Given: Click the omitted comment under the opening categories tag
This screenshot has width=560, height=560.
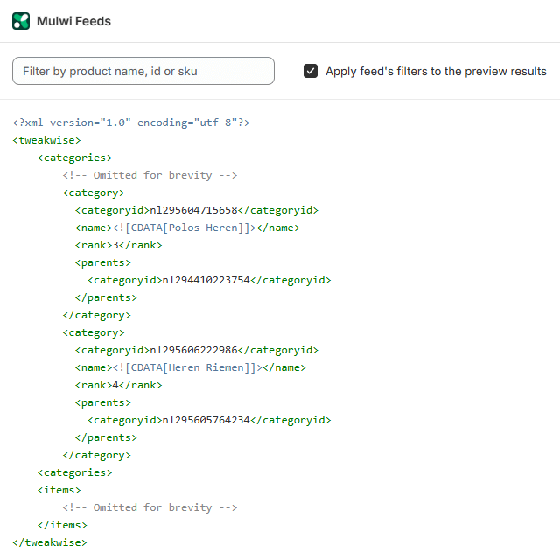Looking at the screenshot, I should click(x=150, y=175).
